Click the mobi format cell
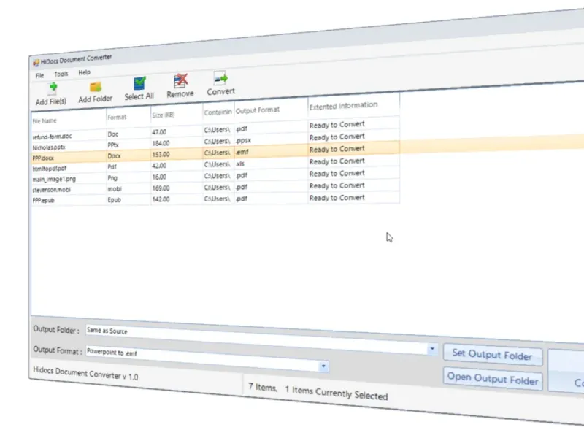This screenshot has height=438, width=584. 128,189
